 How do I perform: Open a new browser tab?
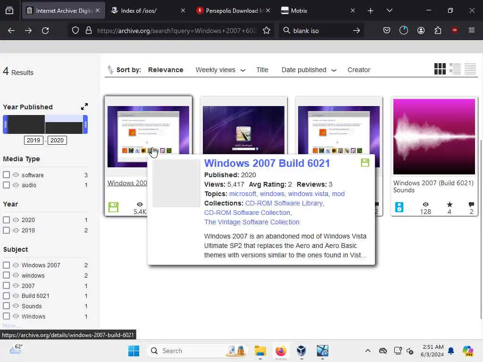[x=370, y=11]
